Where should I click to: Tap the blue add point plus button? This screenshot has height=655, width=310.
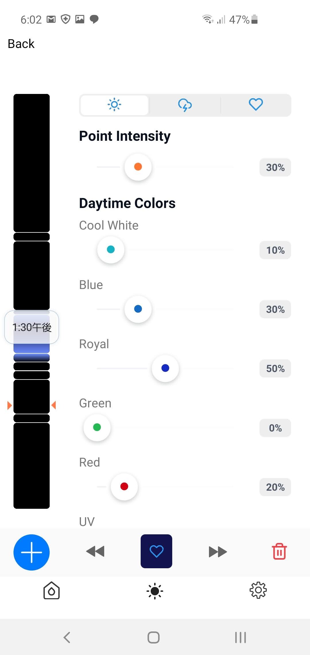[x=32, y=552]
